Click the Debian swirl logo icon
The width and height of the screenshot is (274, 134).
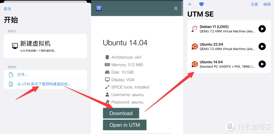click(x=194, y=29)
